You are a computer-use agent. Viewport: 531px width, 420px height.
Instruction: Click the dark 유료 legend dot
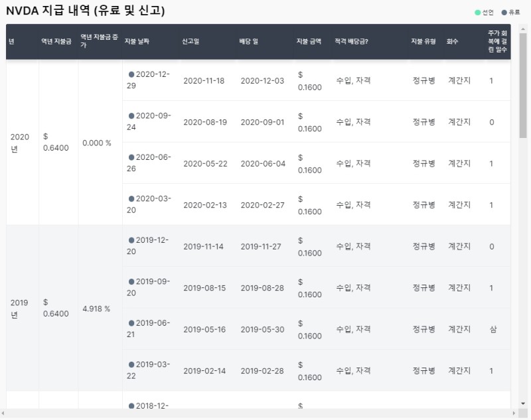click(504, 13)
